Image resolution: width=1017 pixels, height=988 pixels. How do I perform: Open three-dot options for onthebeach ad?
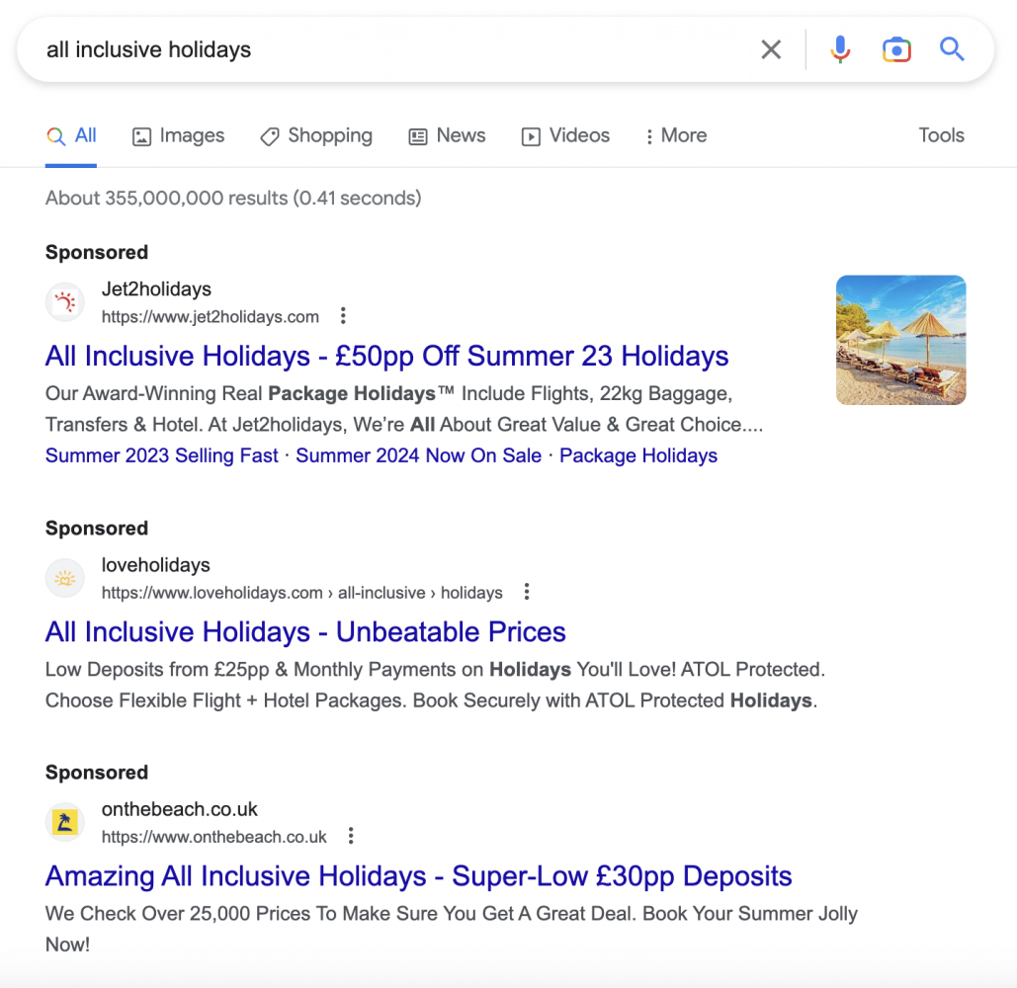[x=351, y=836]
